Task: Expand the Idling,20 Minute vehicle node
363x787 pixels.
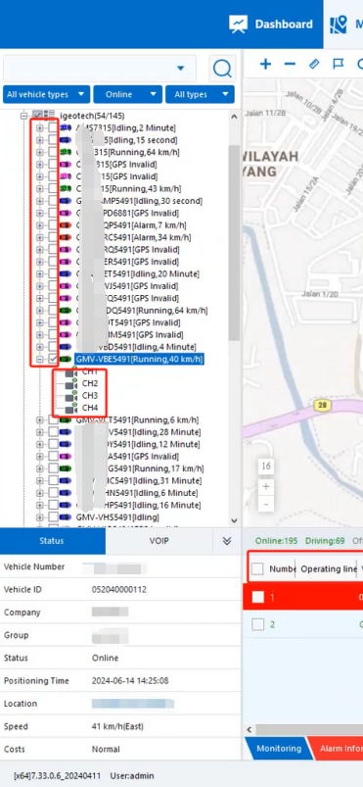Action: pos(39,274)
